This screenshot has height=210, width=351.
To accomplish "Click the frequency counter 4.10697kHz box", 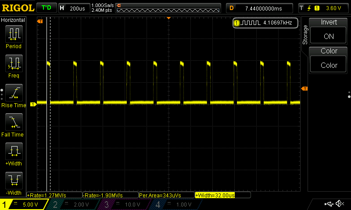I will coord(265,23).
